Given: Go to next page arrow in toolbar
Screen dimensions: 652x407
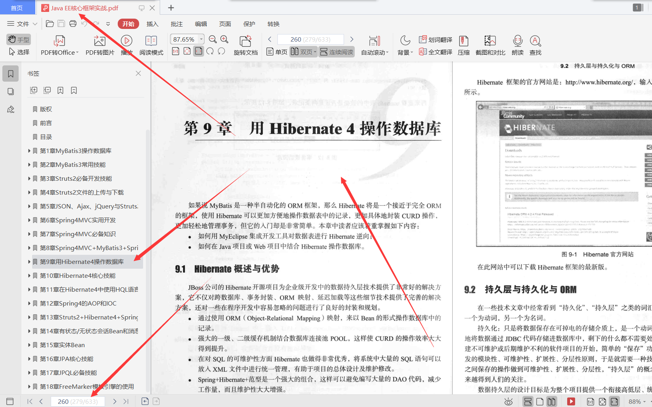Looking at the screenshot, I should [x=352, y=39].
